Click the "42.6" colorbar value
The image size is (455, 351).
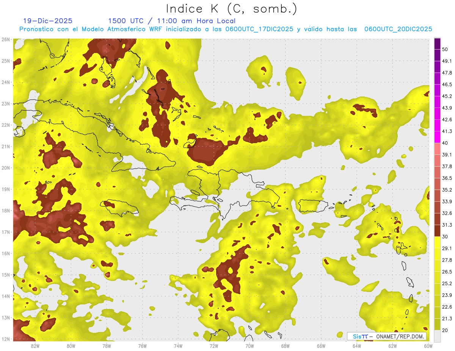447,120
